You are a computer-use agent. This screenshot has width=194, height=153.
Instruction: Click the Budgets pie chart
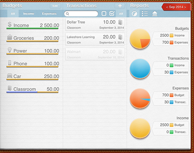click(x=140, y=39)
